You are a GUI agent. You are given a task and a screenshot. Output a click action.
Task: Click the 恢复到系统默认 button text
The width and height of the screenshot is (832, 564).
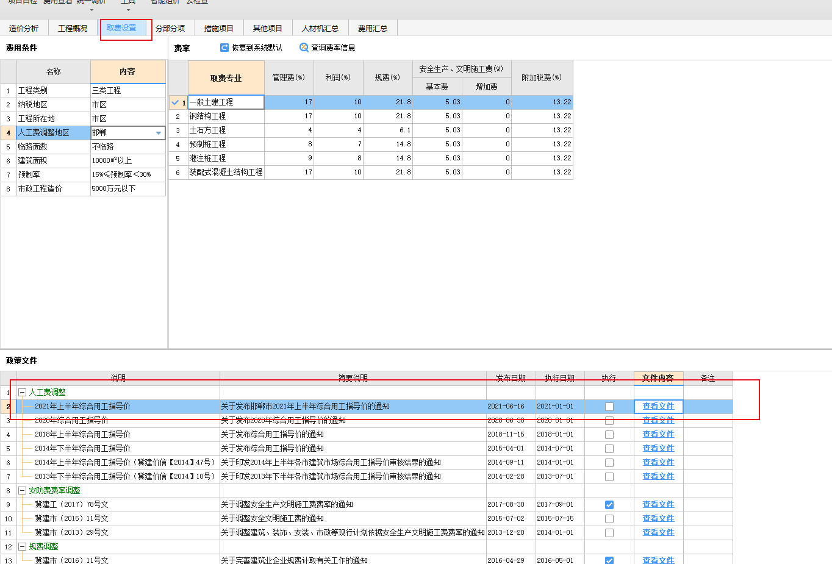(257, 48)
